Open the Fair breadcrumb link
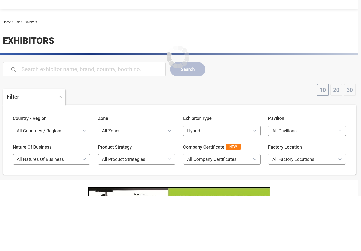The width and height of the screenshot is (361, 251). click(17, 22)
